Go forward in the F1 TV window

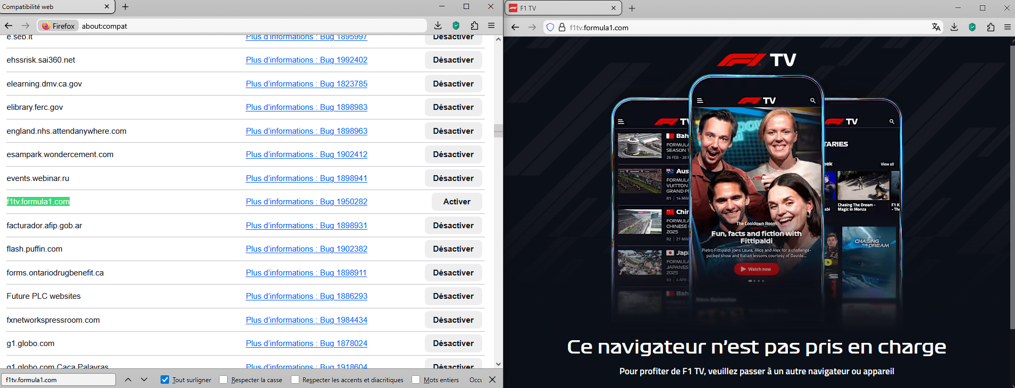click(532, 27)
